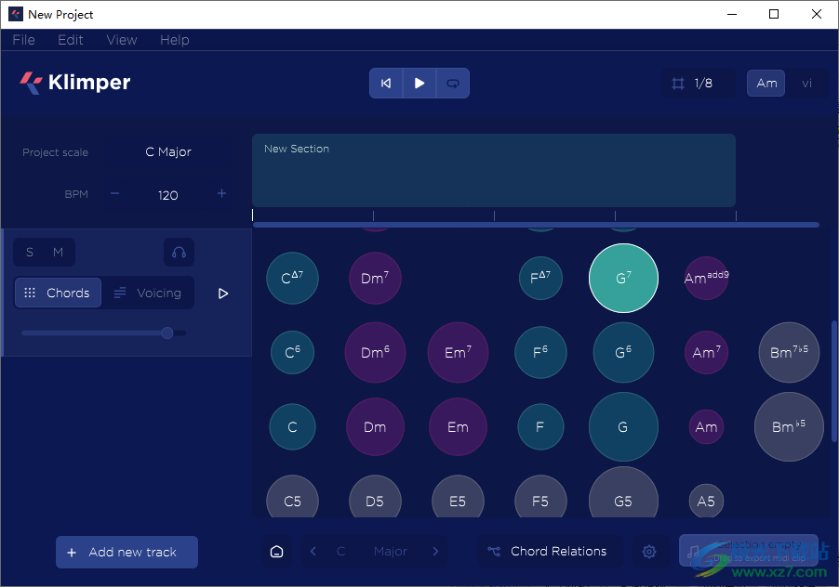Click the previous scale chevron arrow
Viewport: 839px width, 587px height.
pyautogui.click(x=313, y=552)
